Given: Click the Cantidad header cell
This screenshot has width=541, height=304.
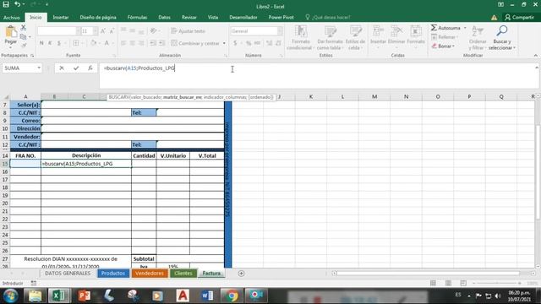Looking at the screenshot, I should click(144, 155).
